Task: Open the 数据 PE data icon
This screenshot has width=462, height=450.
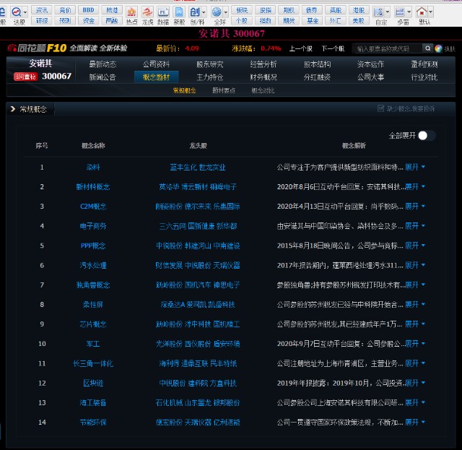Action: (x=163, y=12)
